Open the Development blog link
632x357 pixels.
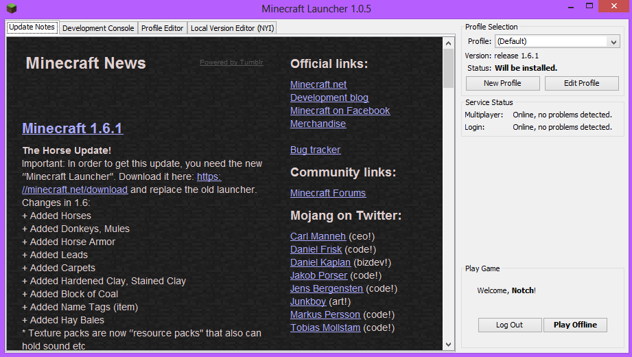(x=329, y=97)
